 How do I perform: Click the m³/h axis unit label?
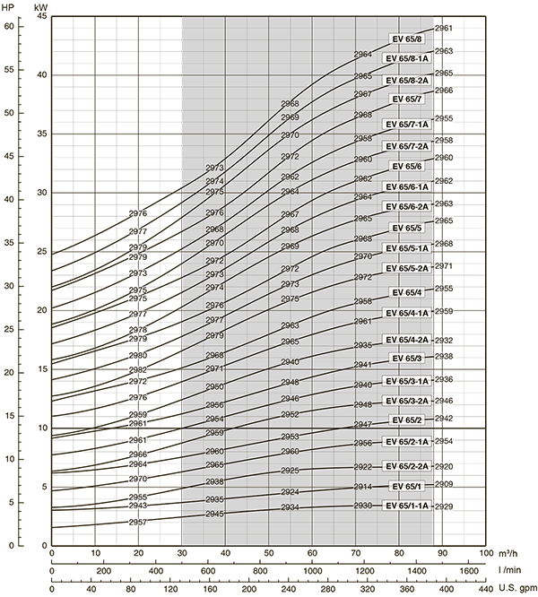tap(508, 553)
